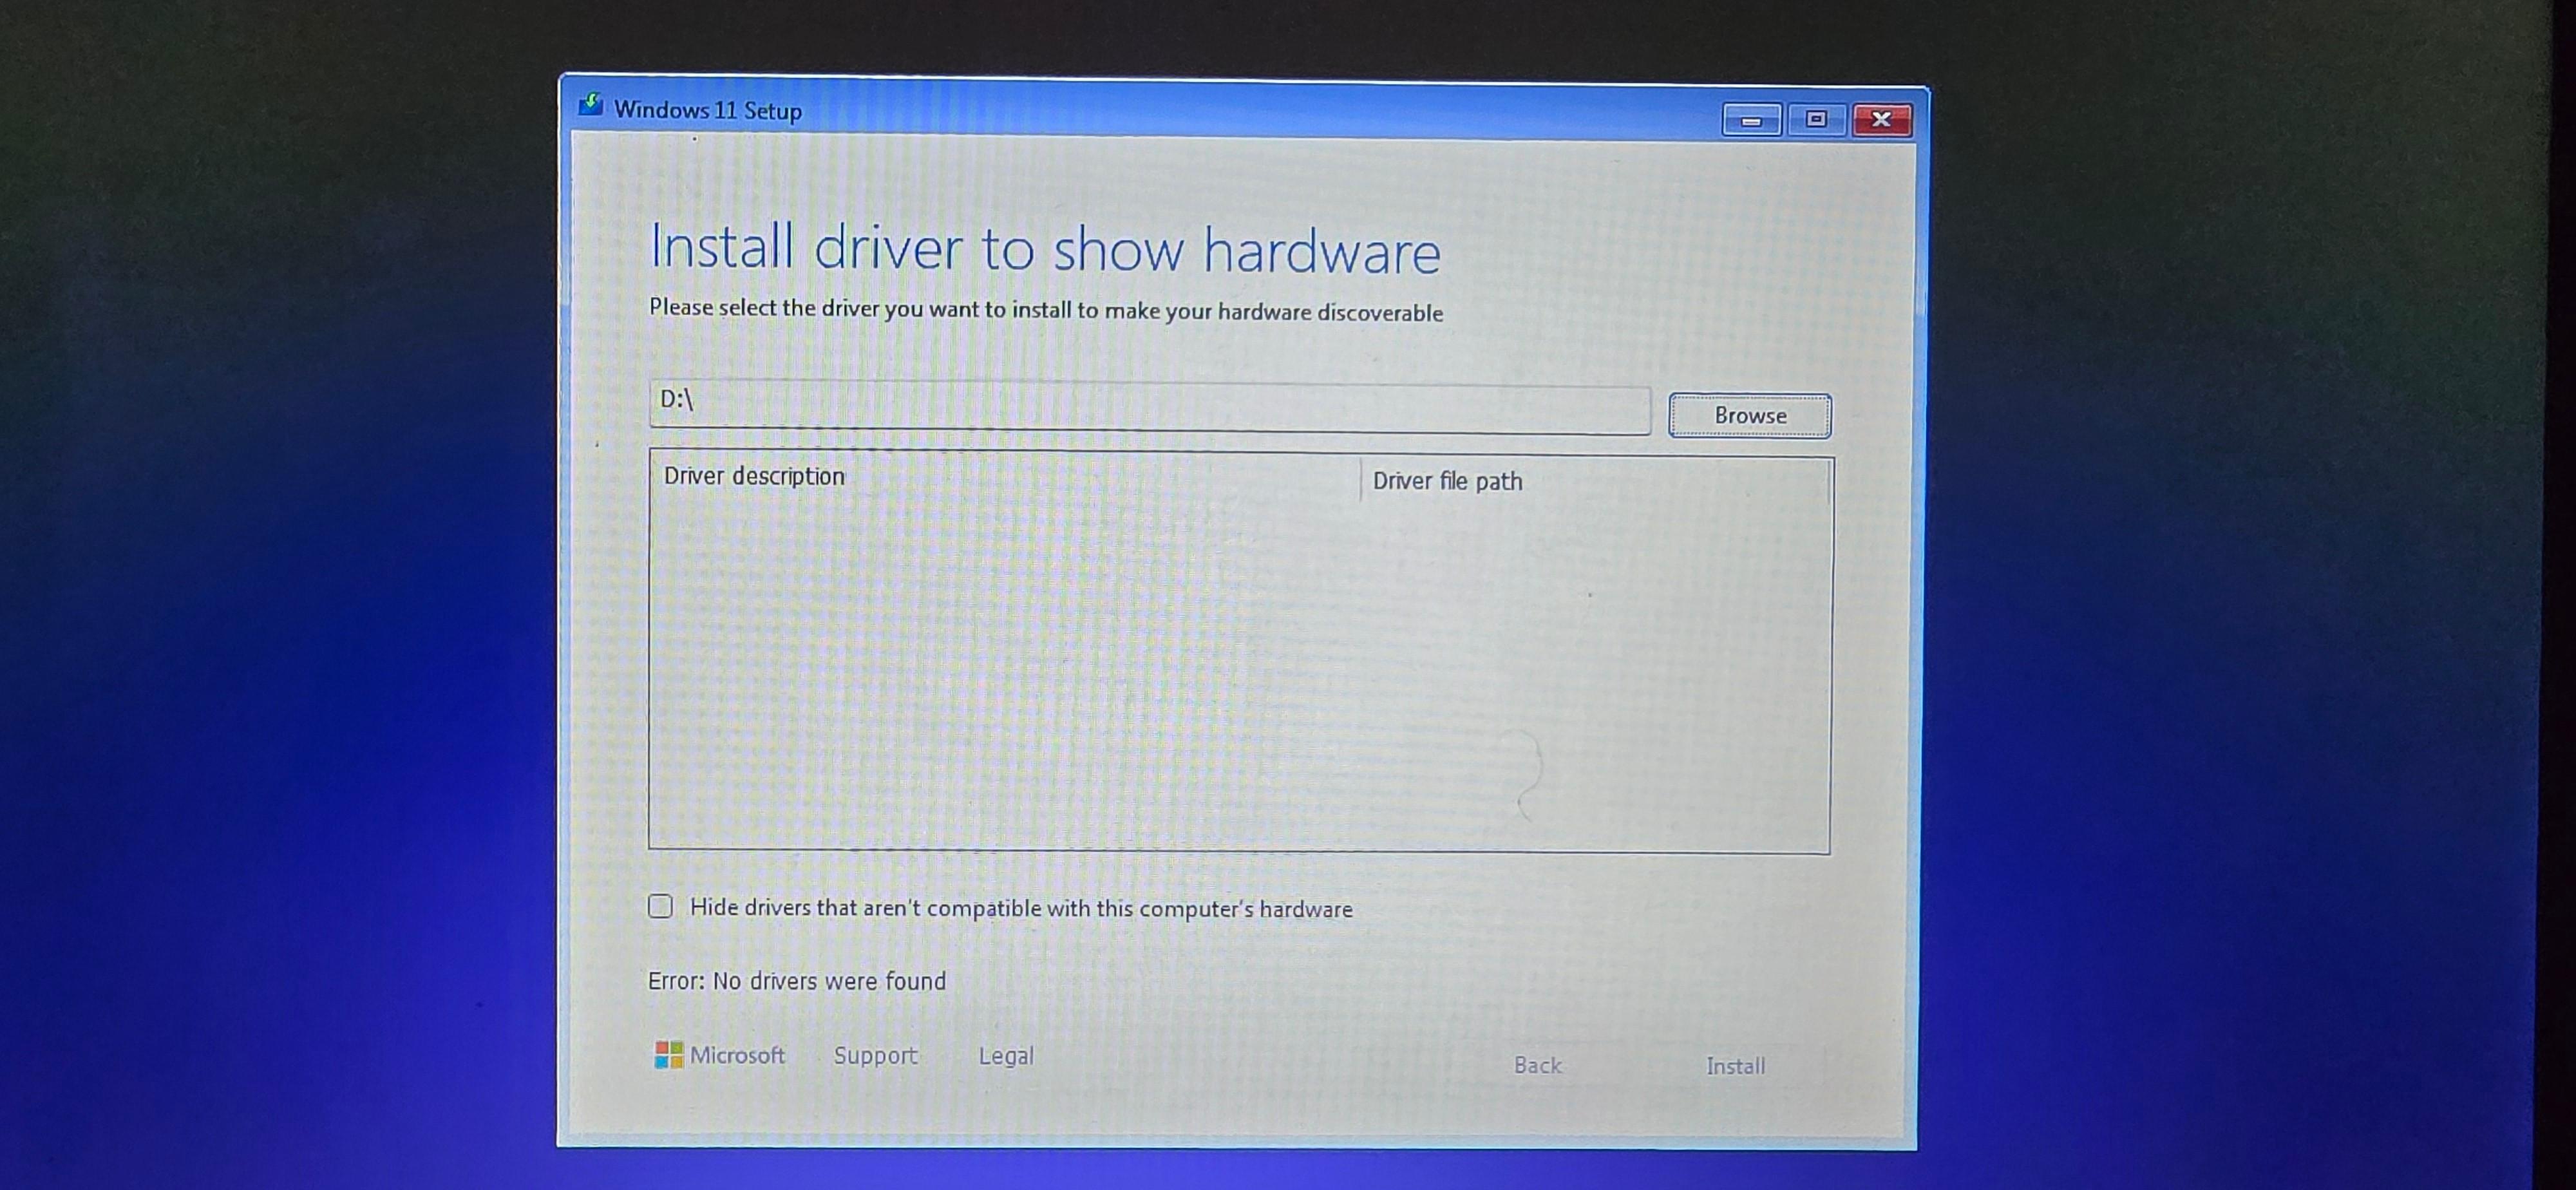Viewport: 2576px width, 1190px height.
Task: Open the Legal information link
Action: (1006, 1055)
